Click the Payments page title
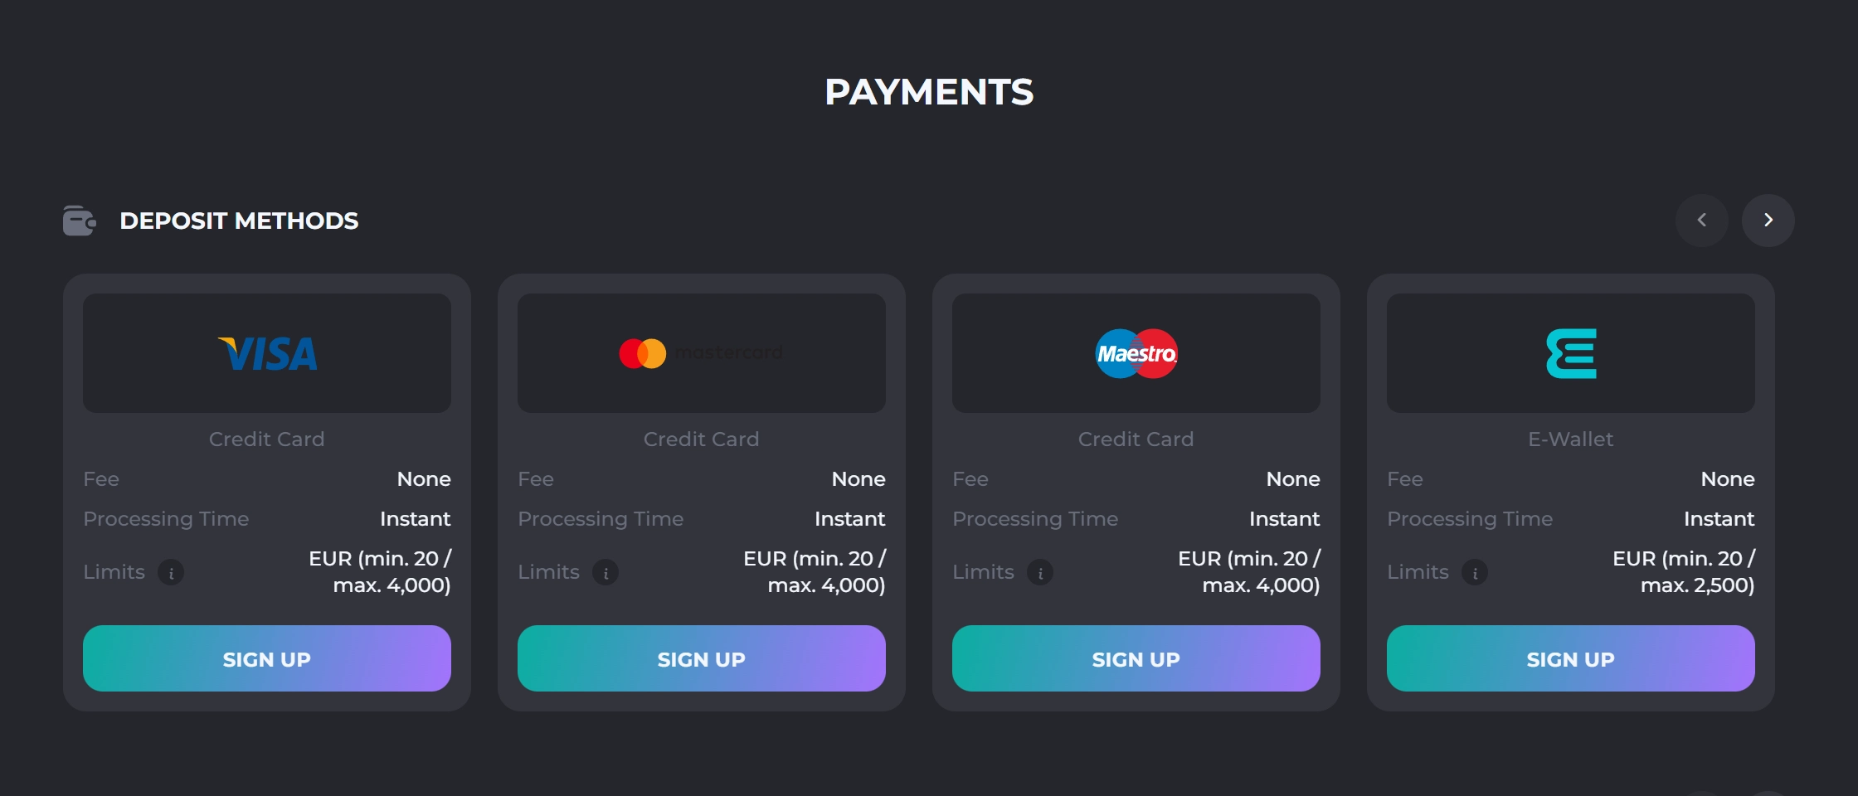 (929, 92)
